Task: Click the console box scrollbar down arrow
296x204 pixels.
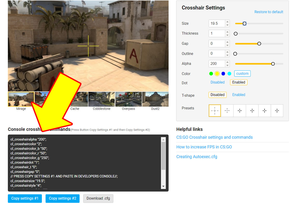Action: (164, 186)
